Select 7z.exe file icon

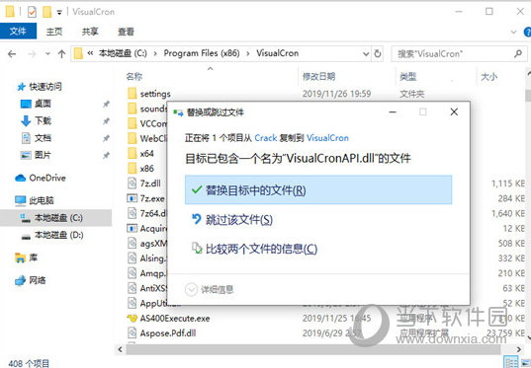click(x=132, y=198)
